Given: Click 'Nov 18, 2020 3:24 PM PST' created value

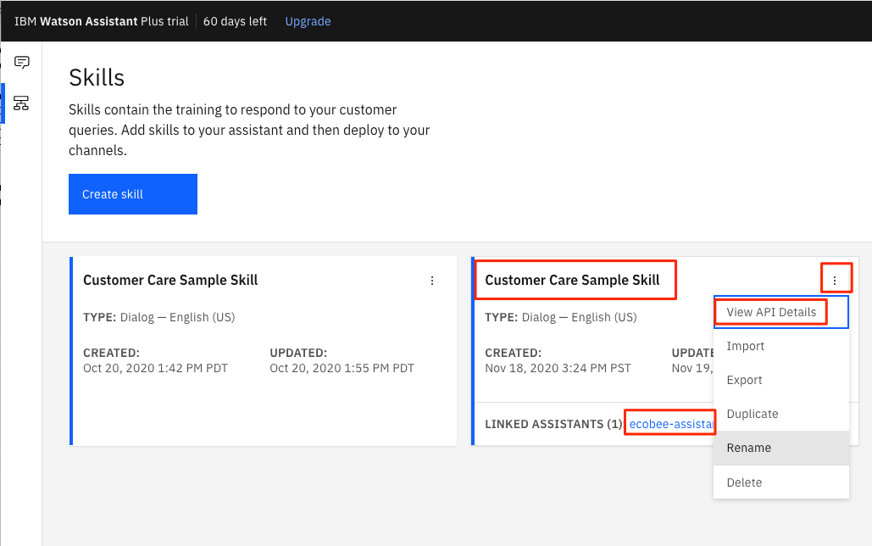Looking at the screenshot, I should click(x=558, y=368).
